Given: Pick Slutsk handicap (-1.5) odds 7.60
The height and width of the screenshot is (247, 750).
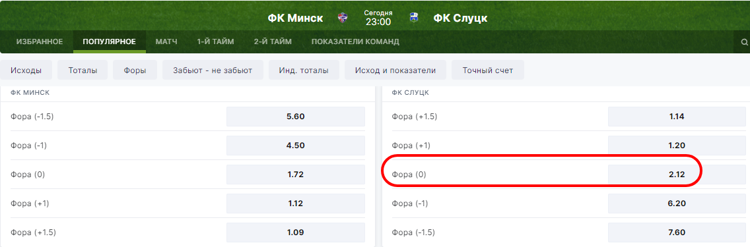Looking at the screenshot, I should click(677, 233).
